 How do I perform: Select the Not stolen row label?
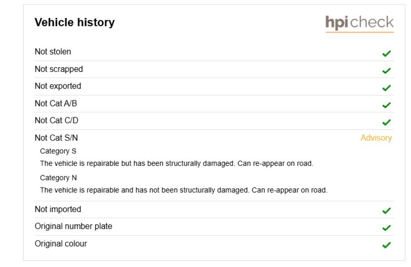[x=53, y=52]
